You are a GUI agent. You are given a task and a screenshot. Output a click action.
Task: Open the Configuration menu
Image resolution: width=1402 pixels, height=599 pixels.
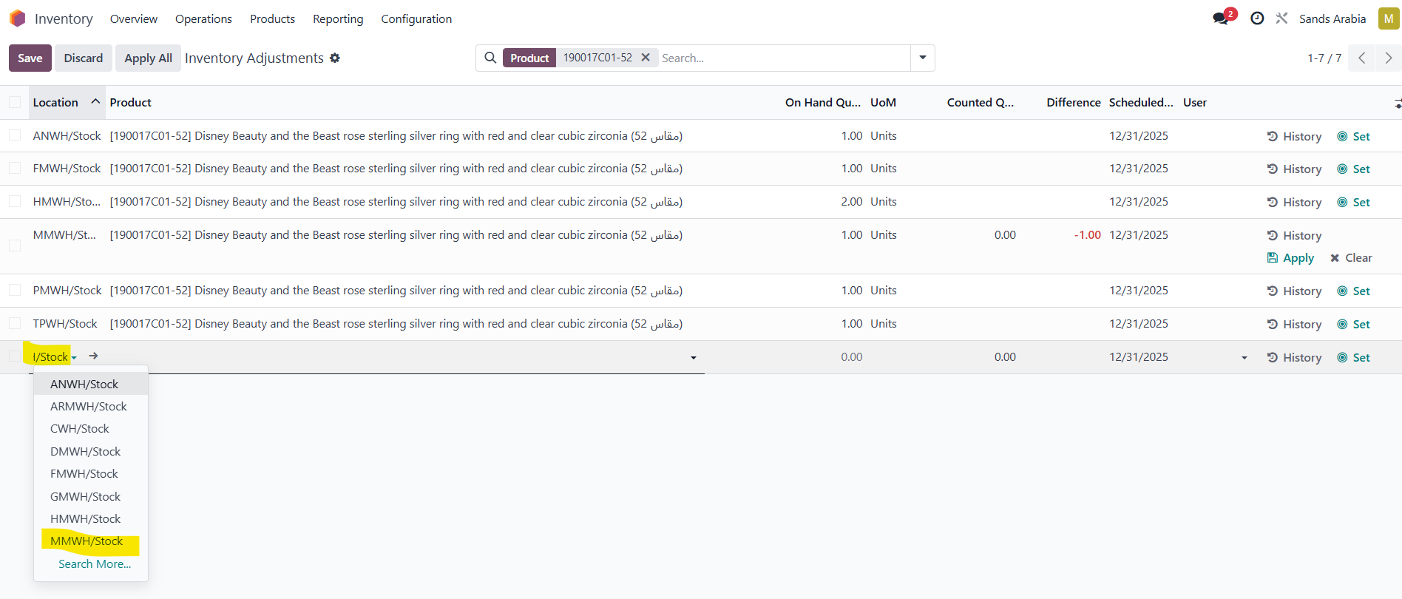pyautogui.click(x=416, y=18)
